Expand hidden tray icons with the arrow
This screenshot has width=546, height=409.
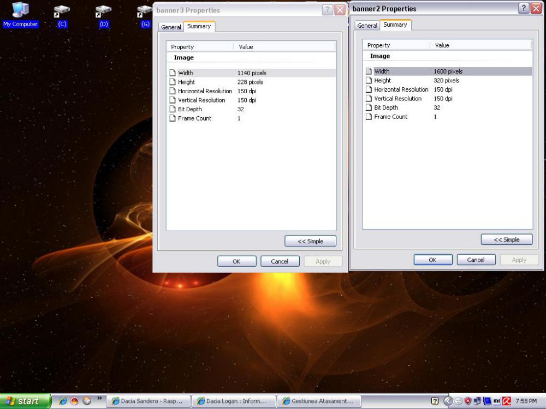448,401
